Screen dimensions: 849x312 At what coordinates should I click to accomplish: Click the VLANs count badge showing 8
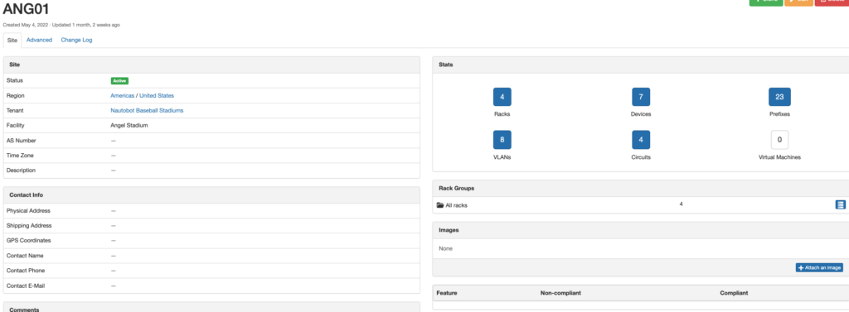pos(502,140)
